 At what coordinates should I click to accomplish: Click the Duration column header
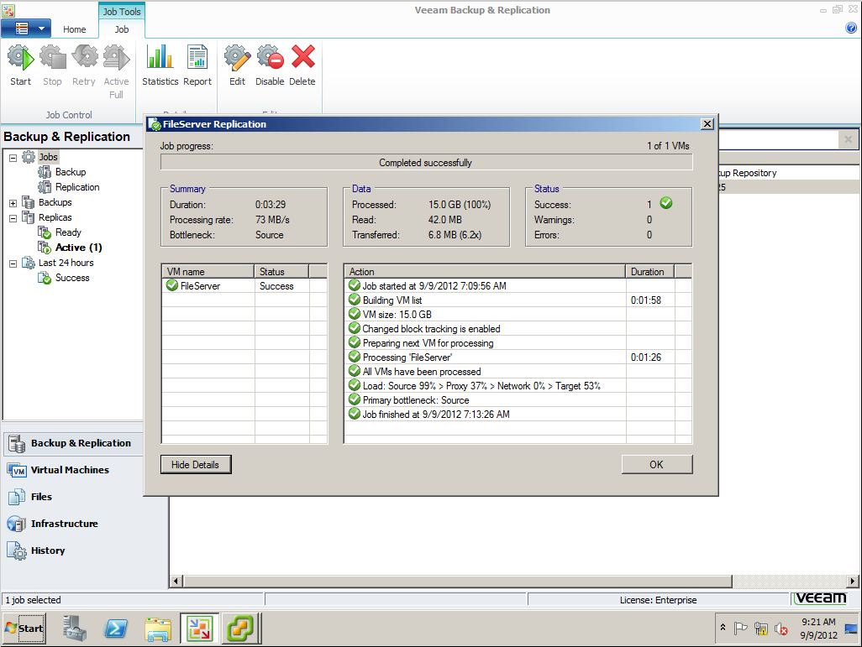tap(649, 271)
